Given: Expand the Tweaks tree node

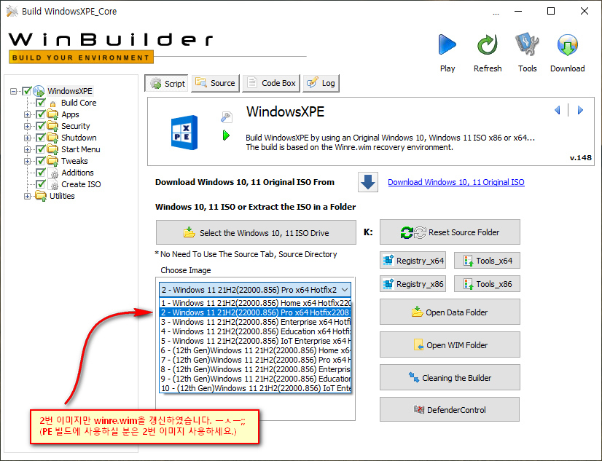Looking at the screenshot, I should tap(27, 161).
